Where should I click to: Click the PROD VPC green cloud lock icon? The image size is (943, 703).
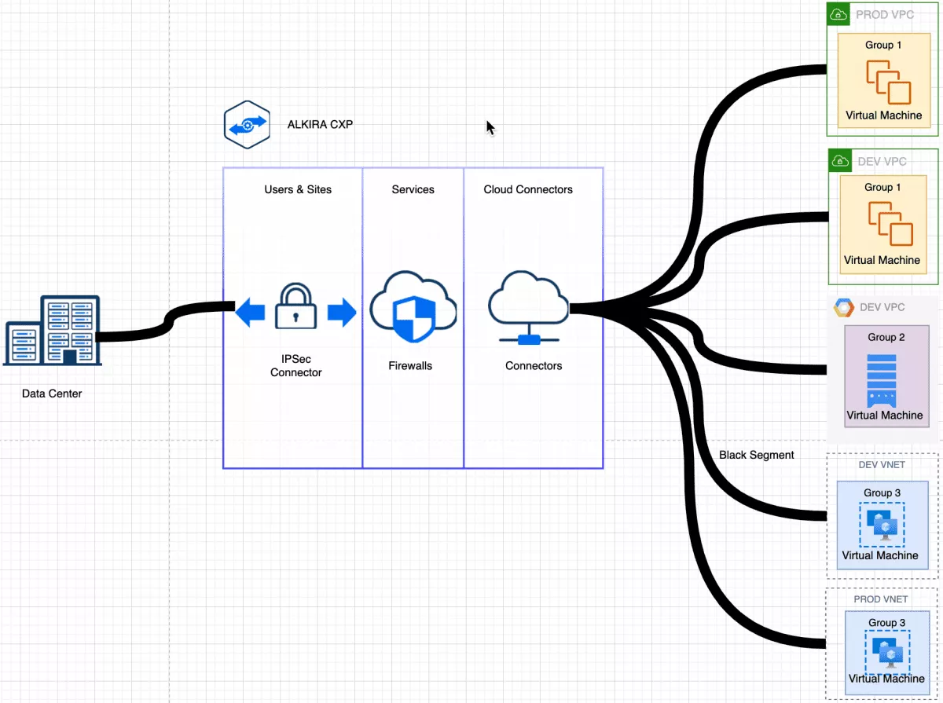click(838, 14)
